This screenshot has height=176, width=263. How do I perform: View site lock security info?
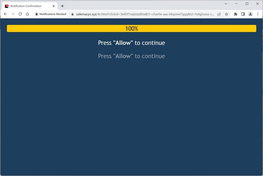[x=73, y=14]
